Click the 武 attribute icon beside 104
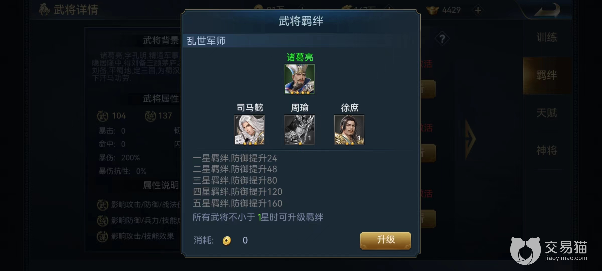The height and width of the screenshot is (271, 602). point(103,116)
